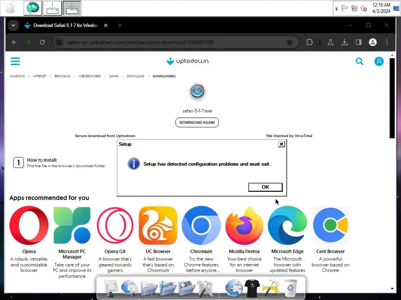This screenshot has height=300, width=401.
Task: Open the hammer and wrench dock icon
Action: click(205, 288)
